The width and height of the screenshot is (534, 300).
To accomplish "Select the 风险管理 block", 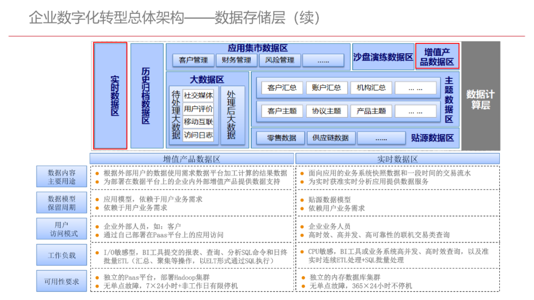I will [280, 60].
